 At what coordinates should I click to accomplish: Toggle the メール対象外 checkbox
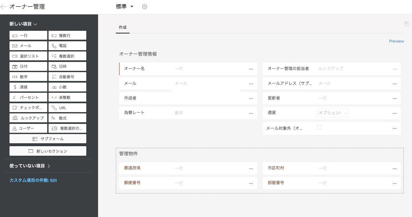tap(319, 128)
